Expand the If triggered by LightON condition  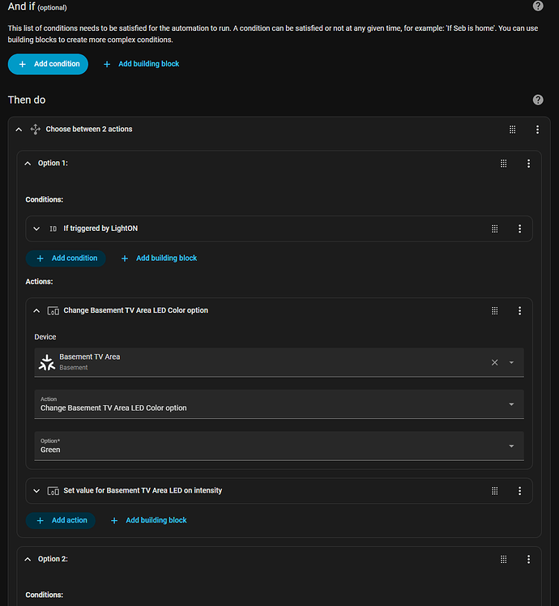click(36, 228)
